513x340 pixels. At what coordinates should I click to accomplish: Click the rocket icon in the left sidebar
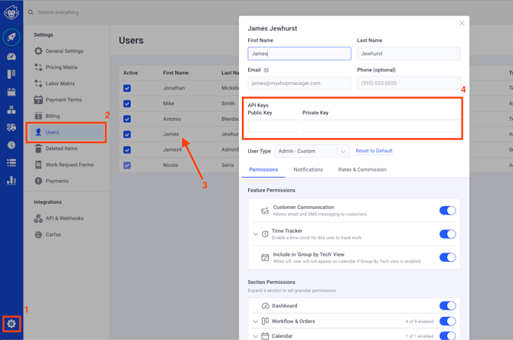(x=11, y=37)
